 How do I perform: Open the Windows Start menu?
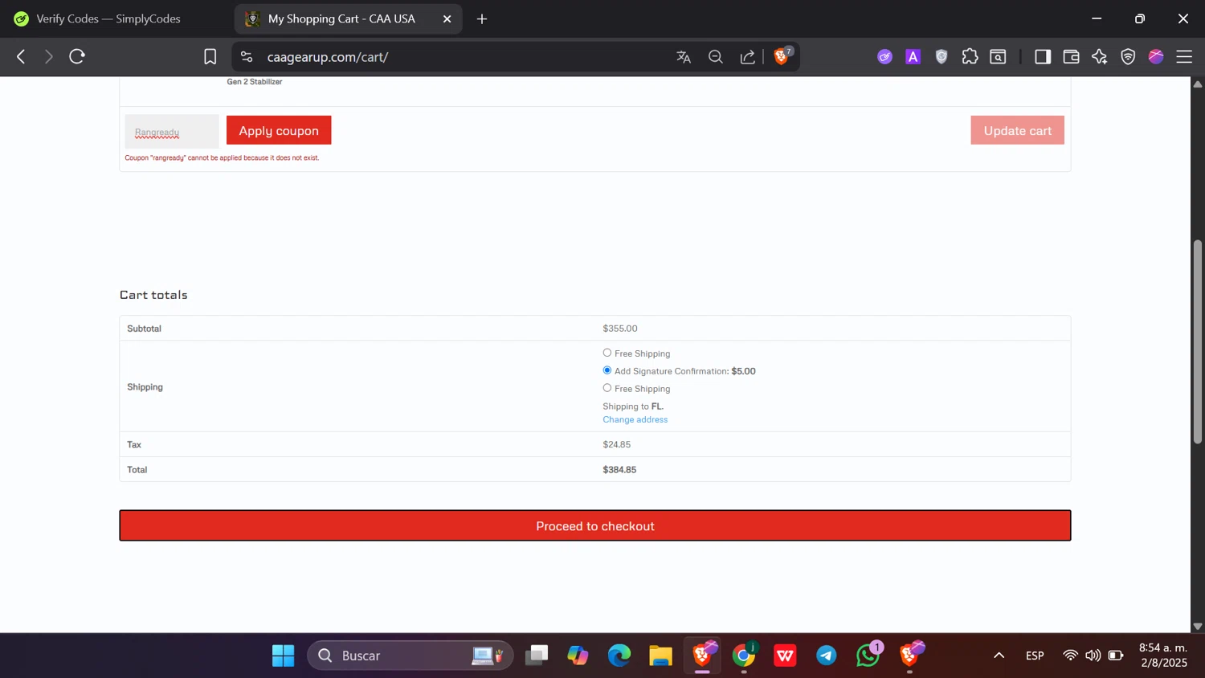(x=283, y=656)
